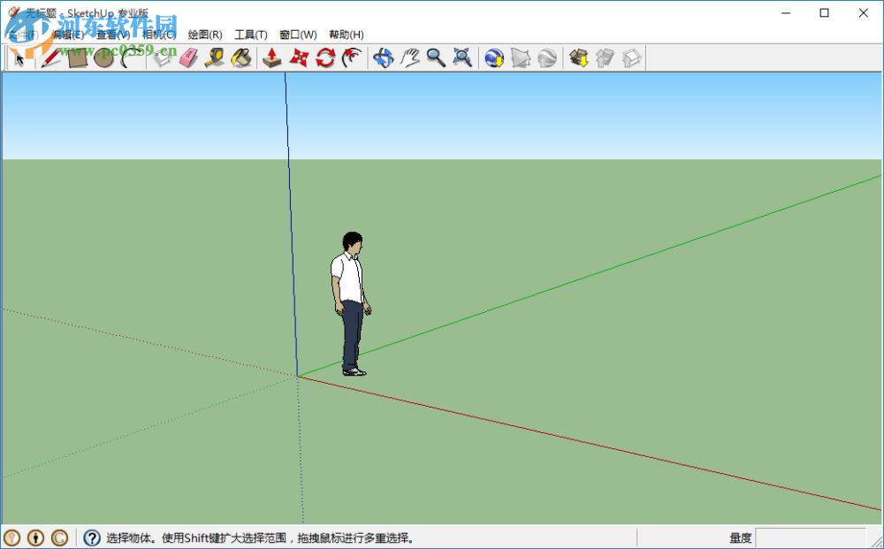
Task: Switch to the Orbit navigation tool
Action: tap(385, 57)
